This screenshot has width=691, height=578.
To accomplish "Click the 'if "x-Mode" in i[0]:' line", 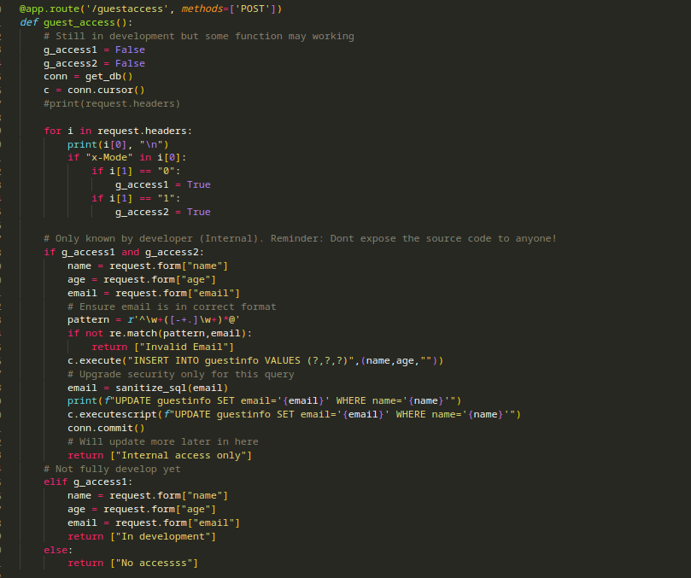I will tap(127, 158).
